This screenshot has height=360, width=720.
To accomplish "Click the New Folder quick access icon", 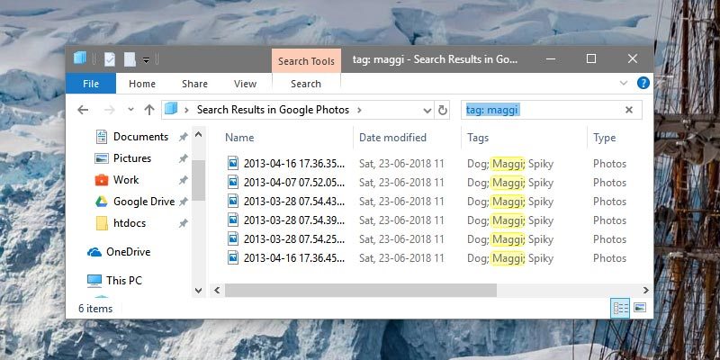I will tap(130, 58).
